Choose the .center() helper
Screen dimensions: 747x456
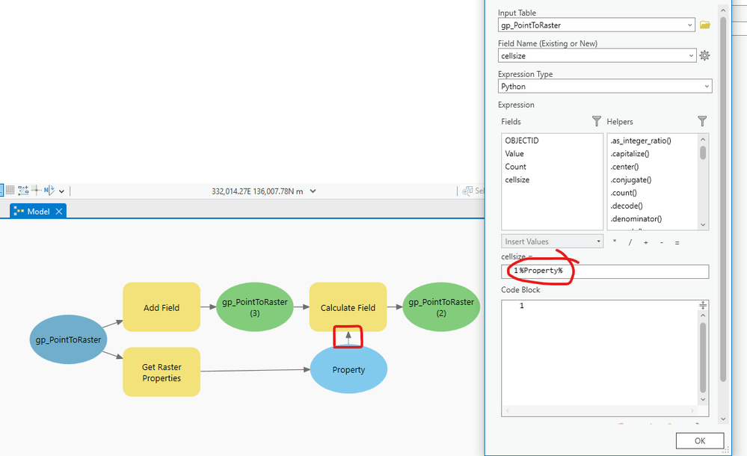click(624, 167)
